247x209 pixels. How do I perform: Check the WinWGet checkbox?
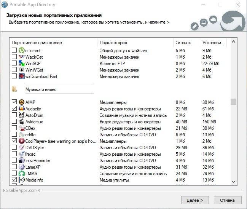14,70
